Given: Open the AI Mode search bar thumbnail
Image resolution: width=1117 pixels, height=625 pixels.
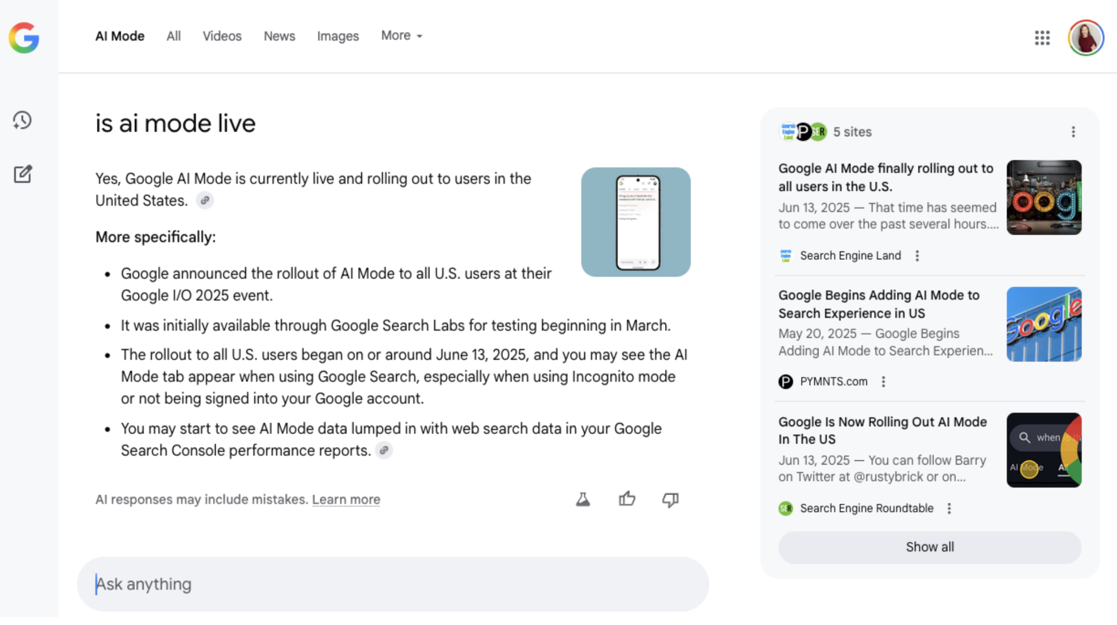Looking at the screenshot, I should 1044,450.
